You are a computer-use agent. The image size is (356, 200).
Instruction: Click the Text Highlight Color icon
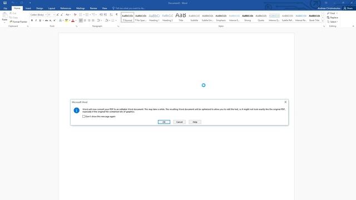pos(66,21)
